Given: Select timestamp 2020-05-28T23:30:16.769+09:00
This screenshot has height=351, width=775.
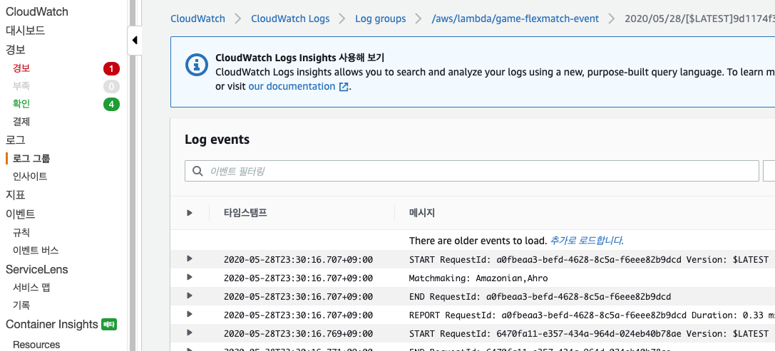Looking at the screenshot, I should 298,333.
